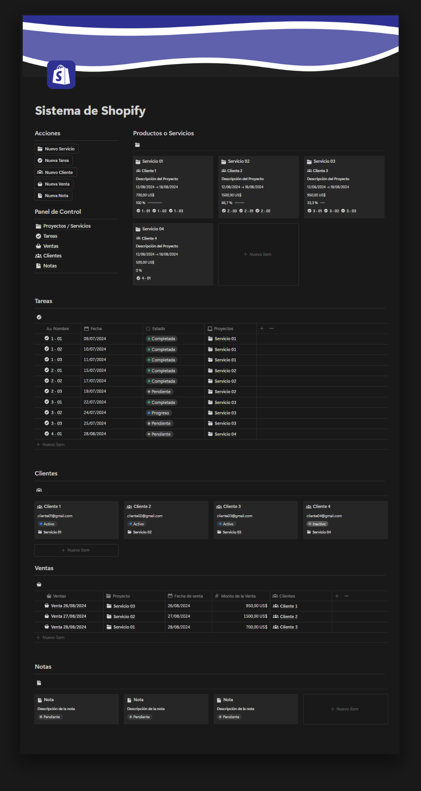Click the checkmark view icon under Tareas
The width and height of the screenshot is (421, 791).
[x=39, y=317]
